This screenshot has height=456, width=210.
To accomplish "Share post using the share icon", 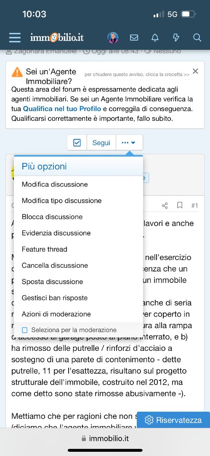I will coord(165,206).
